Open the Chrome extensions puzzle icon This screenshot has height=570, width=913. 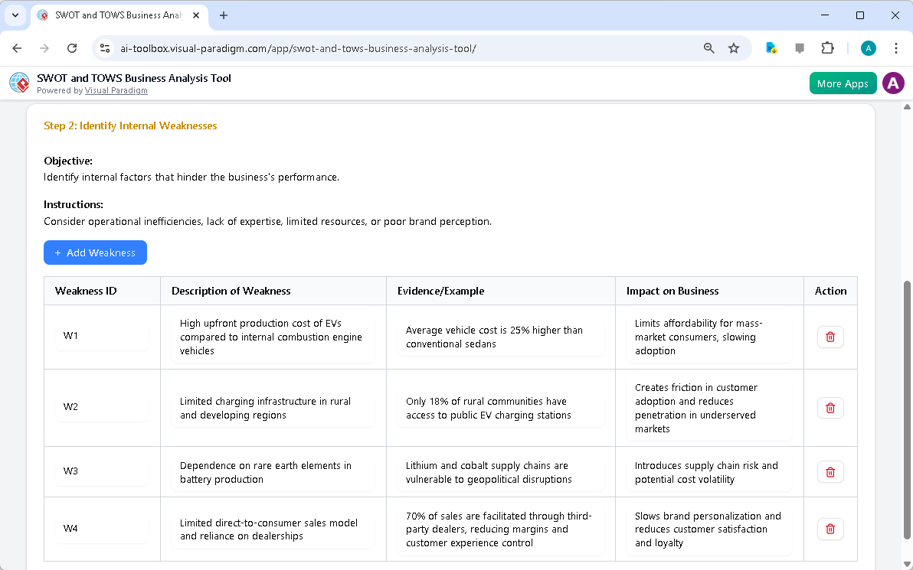[x=827, y=47]
